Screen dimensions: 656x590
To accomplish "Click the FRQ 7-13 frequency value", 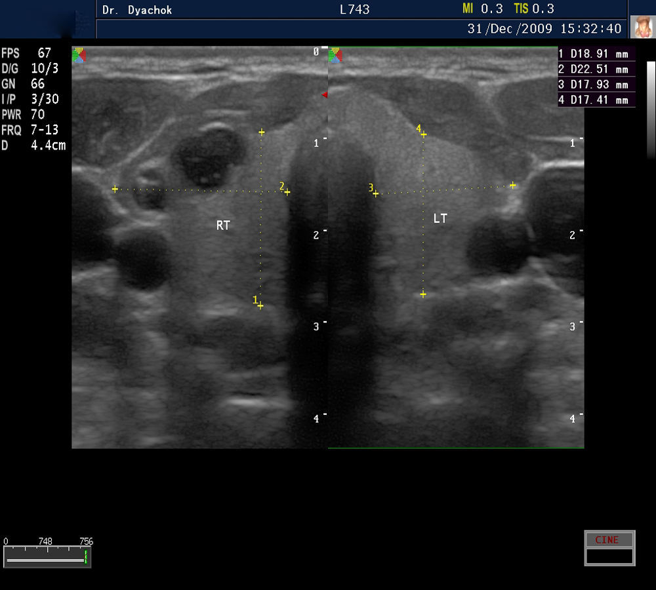I will 30,130.
